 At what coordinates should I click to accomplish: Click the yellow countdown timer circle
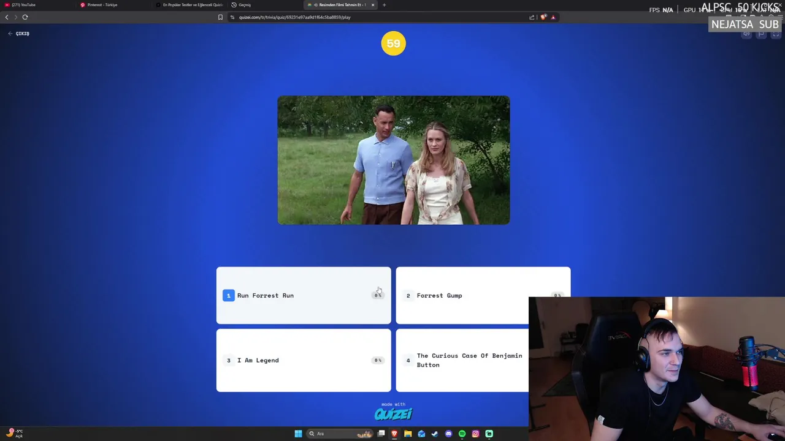[393, 43]
